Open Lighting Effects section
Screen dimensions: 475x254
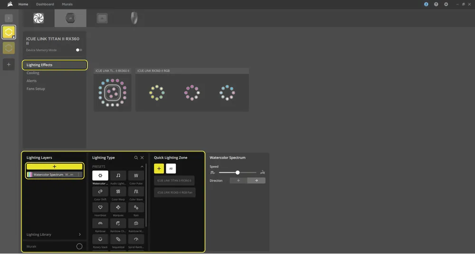[x=55, y=65]
